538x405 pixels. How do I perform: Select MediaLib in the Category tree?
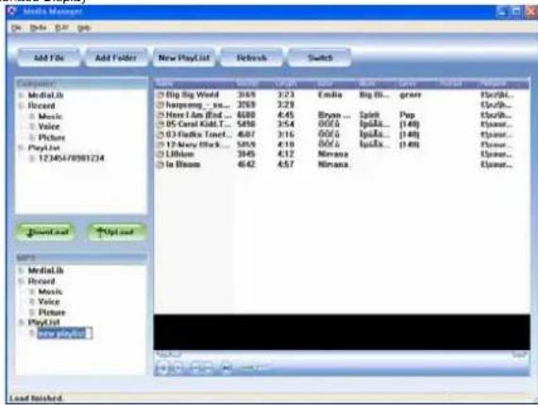(x=45, y=95)
